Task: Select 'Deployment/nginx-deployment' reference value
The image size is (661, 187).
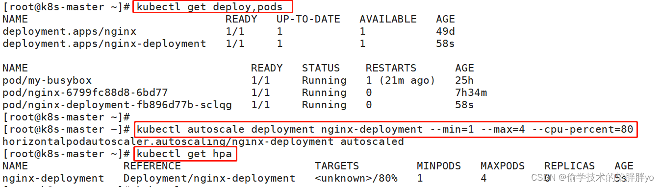Action: (x=209, y=178)
